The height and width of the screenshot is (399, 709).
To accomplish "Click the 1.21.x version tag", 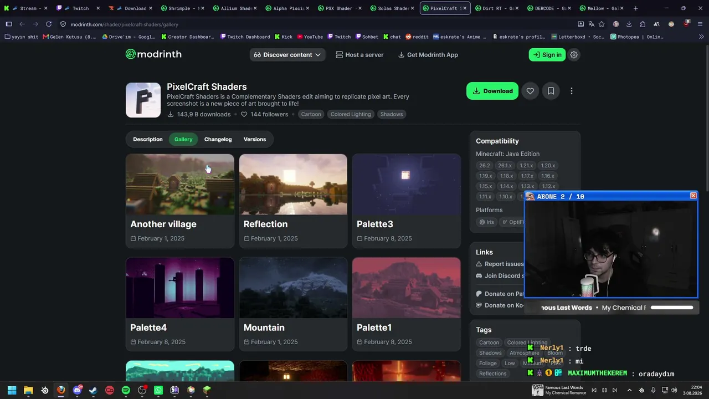I will (x=526, y=165).
